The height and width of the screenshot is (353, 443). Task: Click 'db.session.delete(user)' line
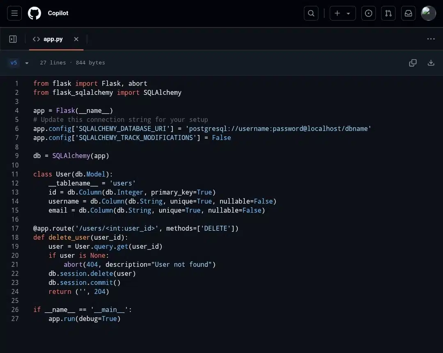point(92,274)
